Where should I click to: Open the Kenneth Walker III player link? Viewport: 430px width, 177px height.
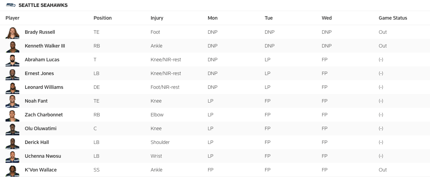45,46
